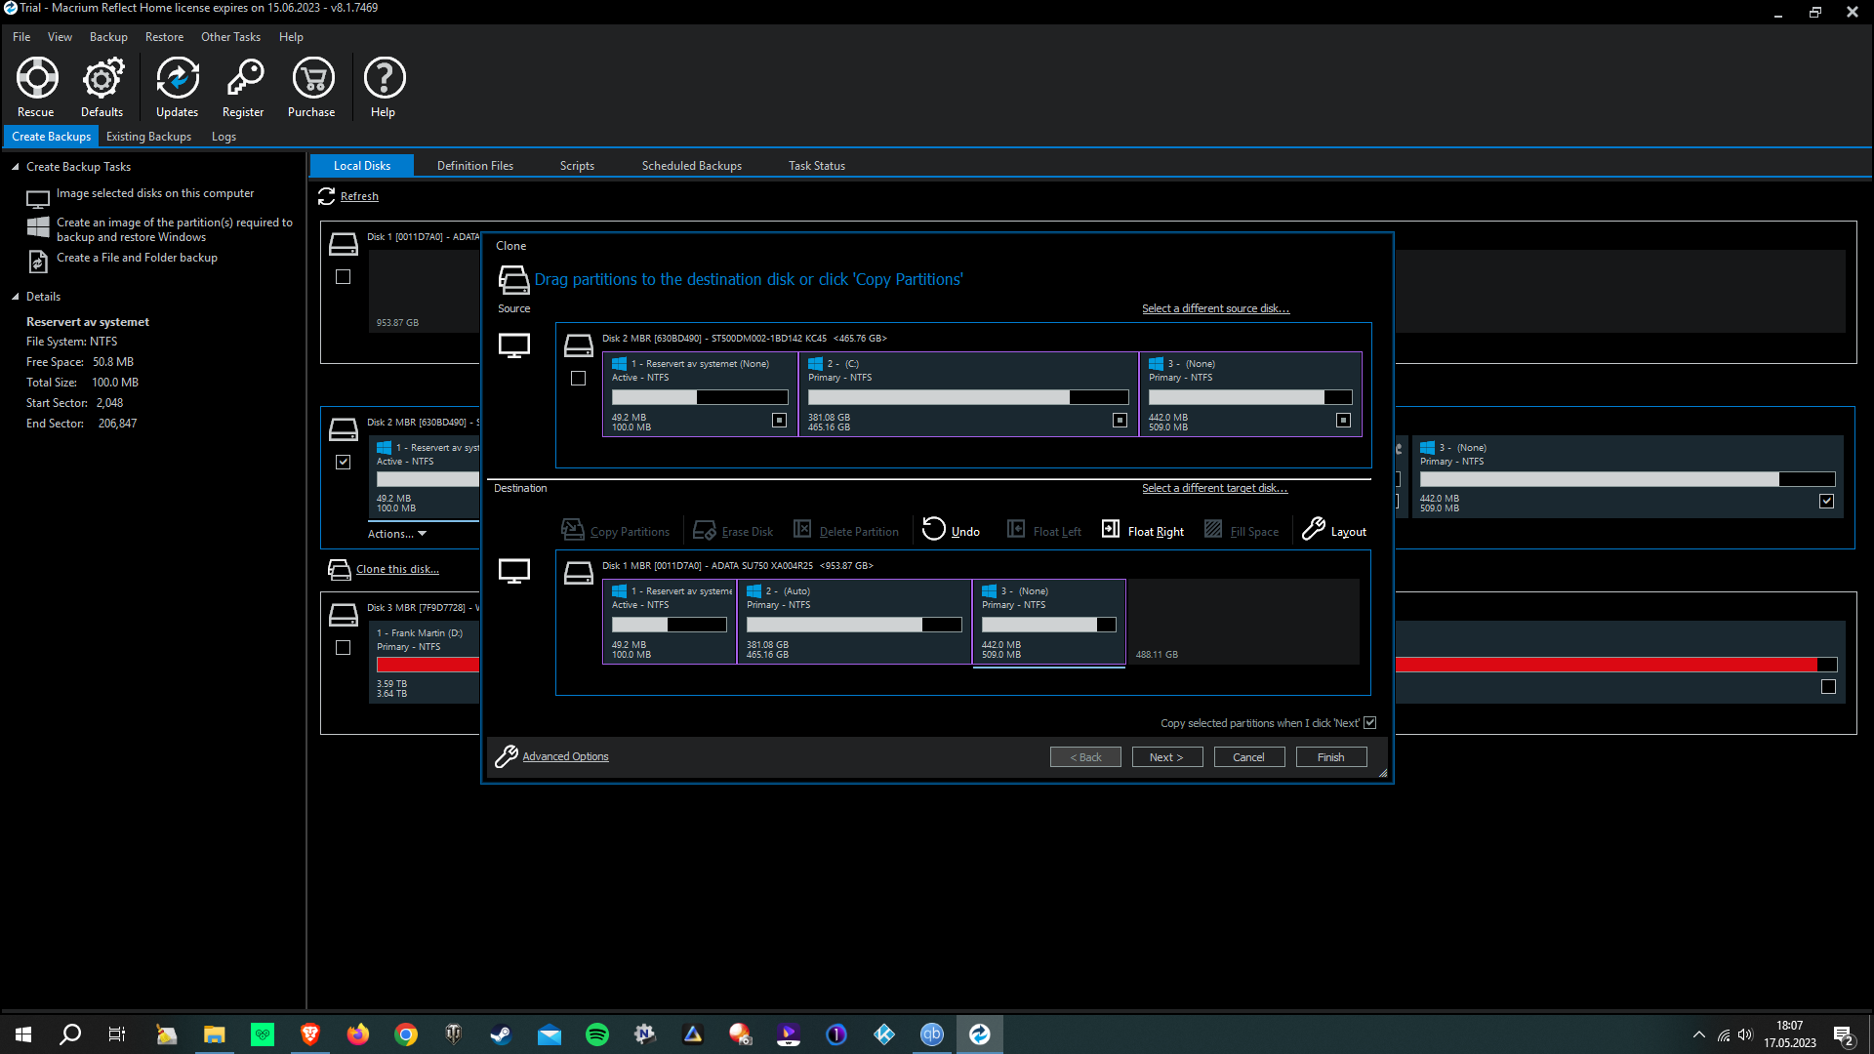Screen dimensions: 1874x1054
Task: Open the Actions dropdown under Disk 2
Action: coord(397,534)
